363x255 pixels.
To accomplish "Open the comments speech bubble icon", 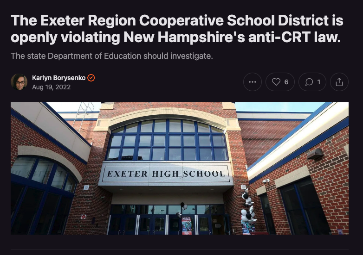I will point(309,82).
